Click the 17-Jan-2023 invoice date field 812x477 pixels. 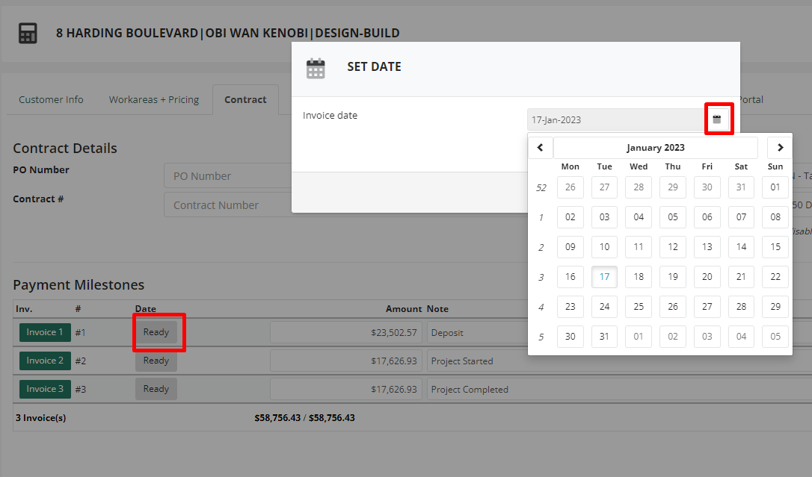613,119
